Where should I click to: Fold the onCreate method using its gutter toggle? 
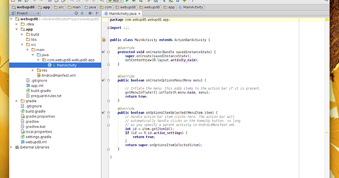coord(109,52)
